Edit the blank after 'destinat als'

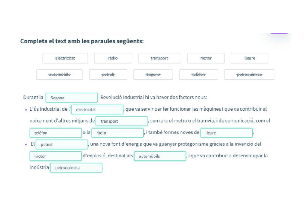[160, 156]
